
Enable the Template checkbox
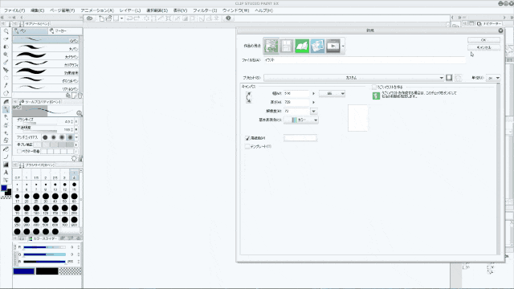(x=247, y=146)
